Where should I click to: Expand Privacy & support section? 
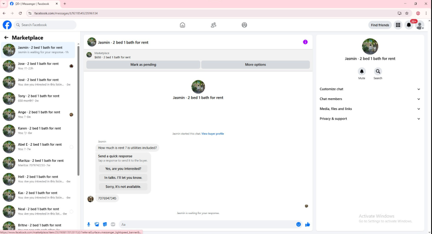click(x=370, y=119)
